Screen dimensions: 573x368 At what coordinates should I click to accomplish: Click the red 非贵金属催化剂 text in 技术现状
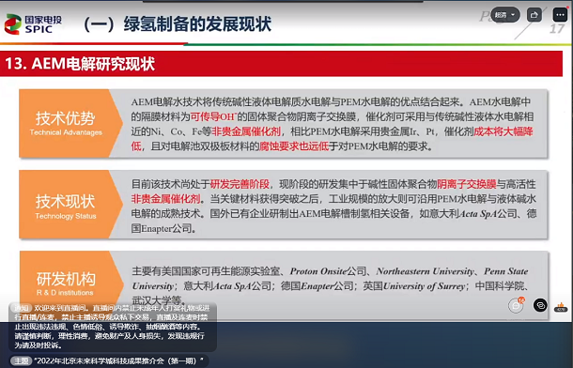pos(166,199)
